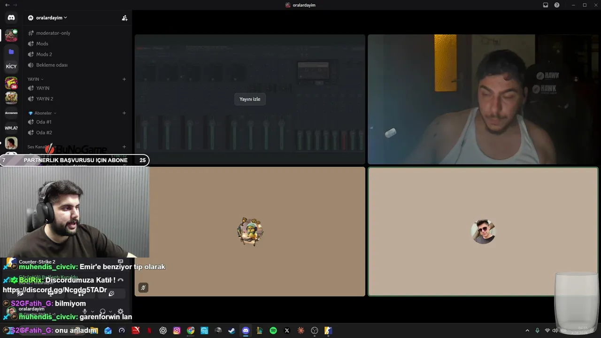Create channel in Aboneler category with plus
This screenshot has height=338, width=601.
point(124,113)
